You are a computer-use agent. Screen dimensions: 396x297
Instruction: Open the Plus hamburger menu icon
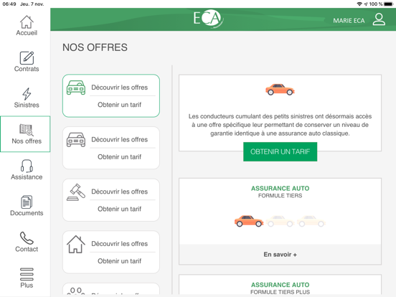tap(27, 274)
